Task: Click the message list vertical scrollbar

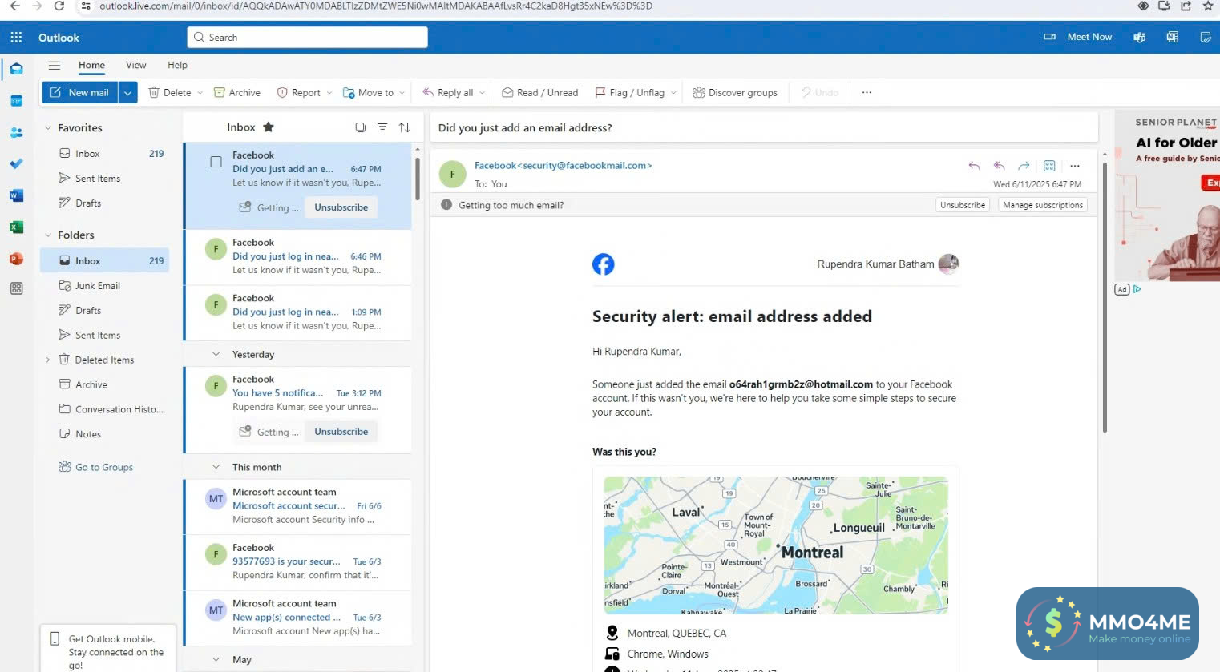Action: [417, 179]
